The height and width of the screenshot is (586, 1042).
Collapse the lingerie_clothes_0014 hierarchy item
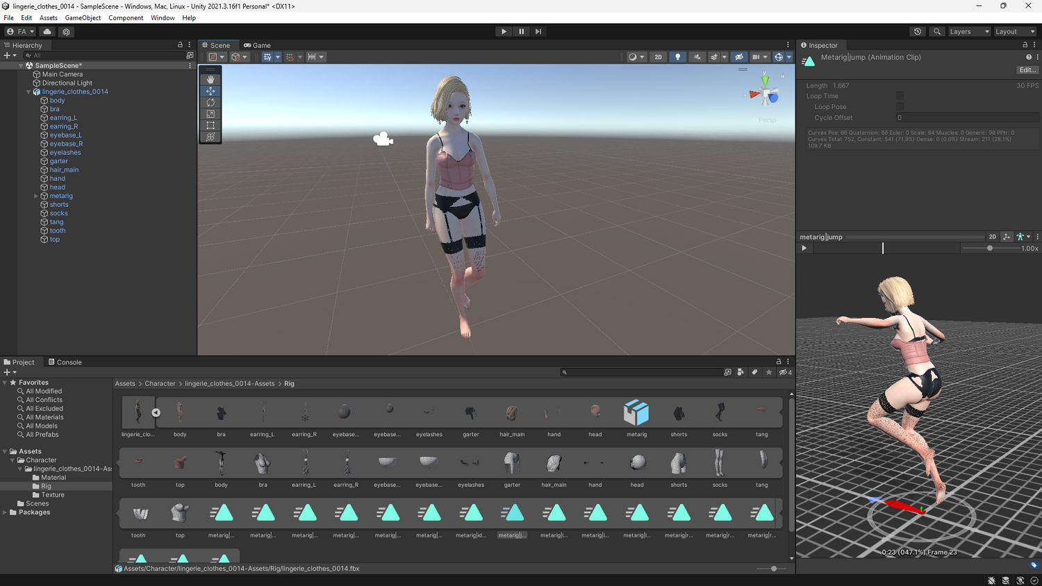point(28,91)
